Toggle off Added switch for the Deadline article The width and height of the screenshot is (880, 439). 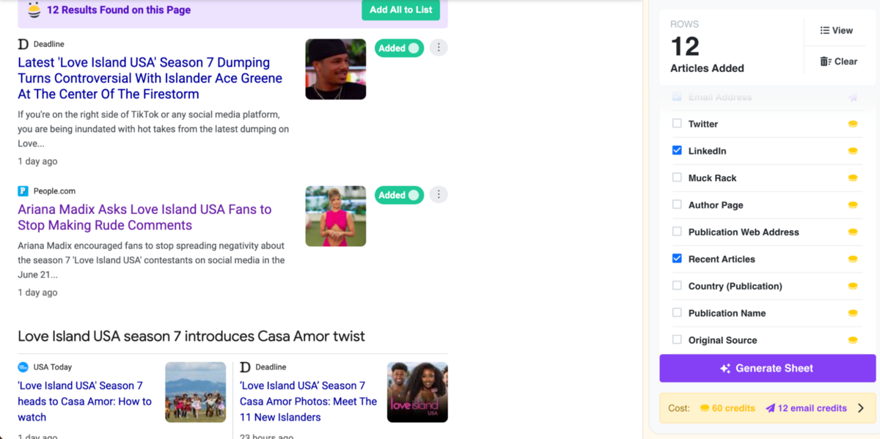click(400, 48)
